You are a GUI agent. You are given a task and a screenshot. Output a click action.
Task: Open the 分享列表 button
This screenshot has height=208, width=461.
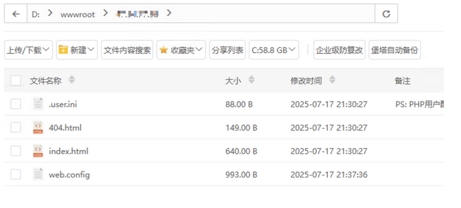[227, 50]
